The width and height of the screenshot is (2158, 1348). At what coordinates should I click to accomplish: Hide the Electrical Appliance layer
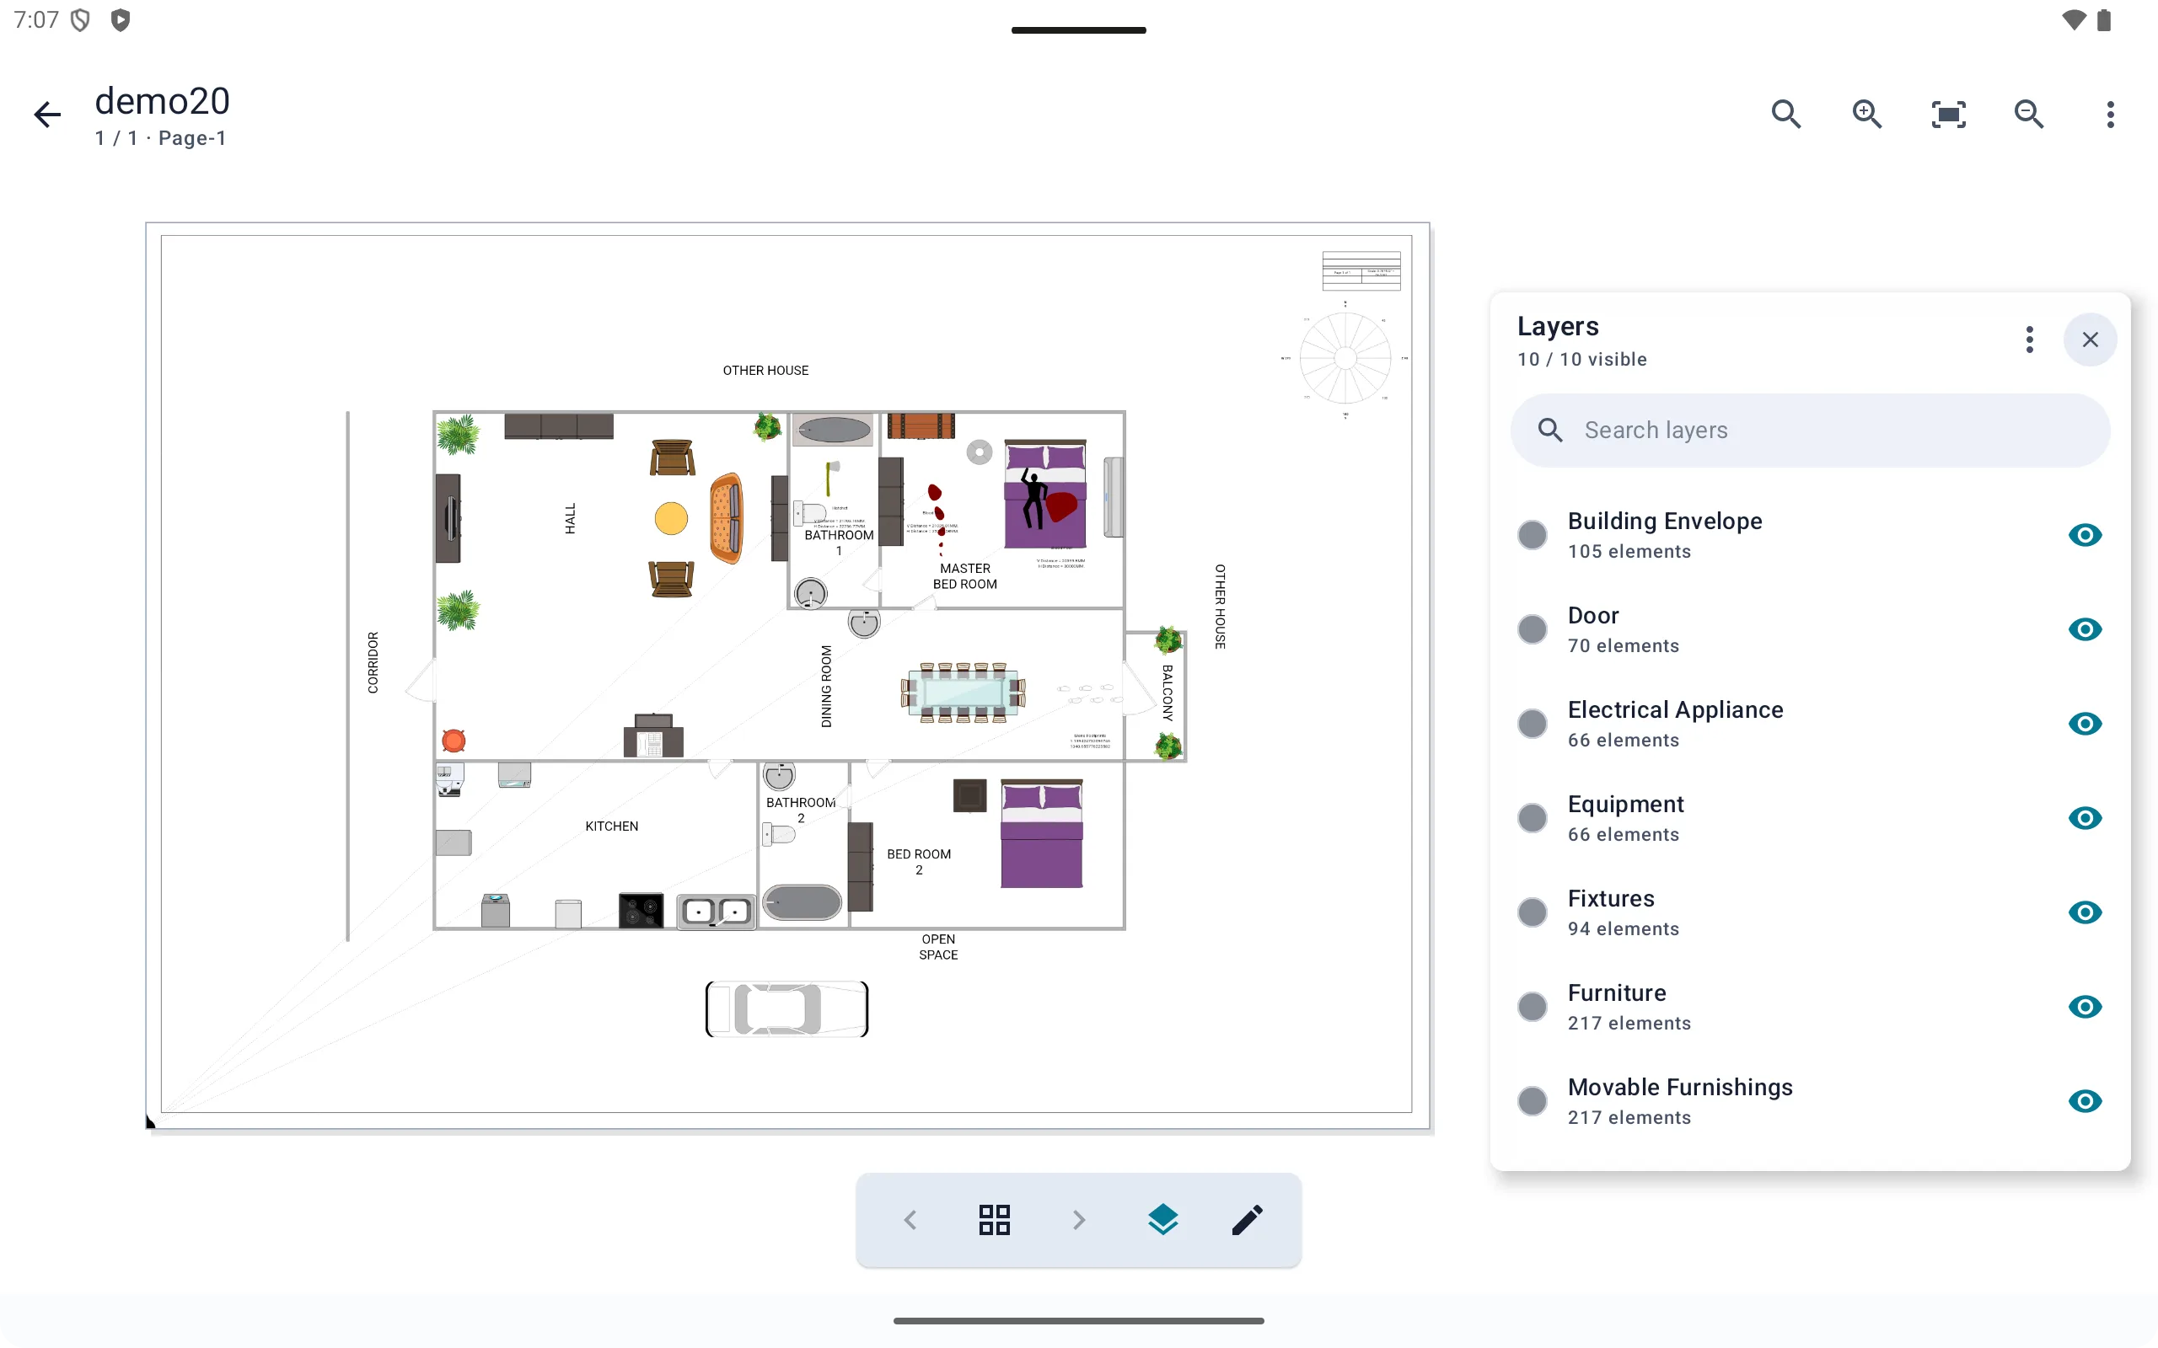click(x=2085, y=724)
